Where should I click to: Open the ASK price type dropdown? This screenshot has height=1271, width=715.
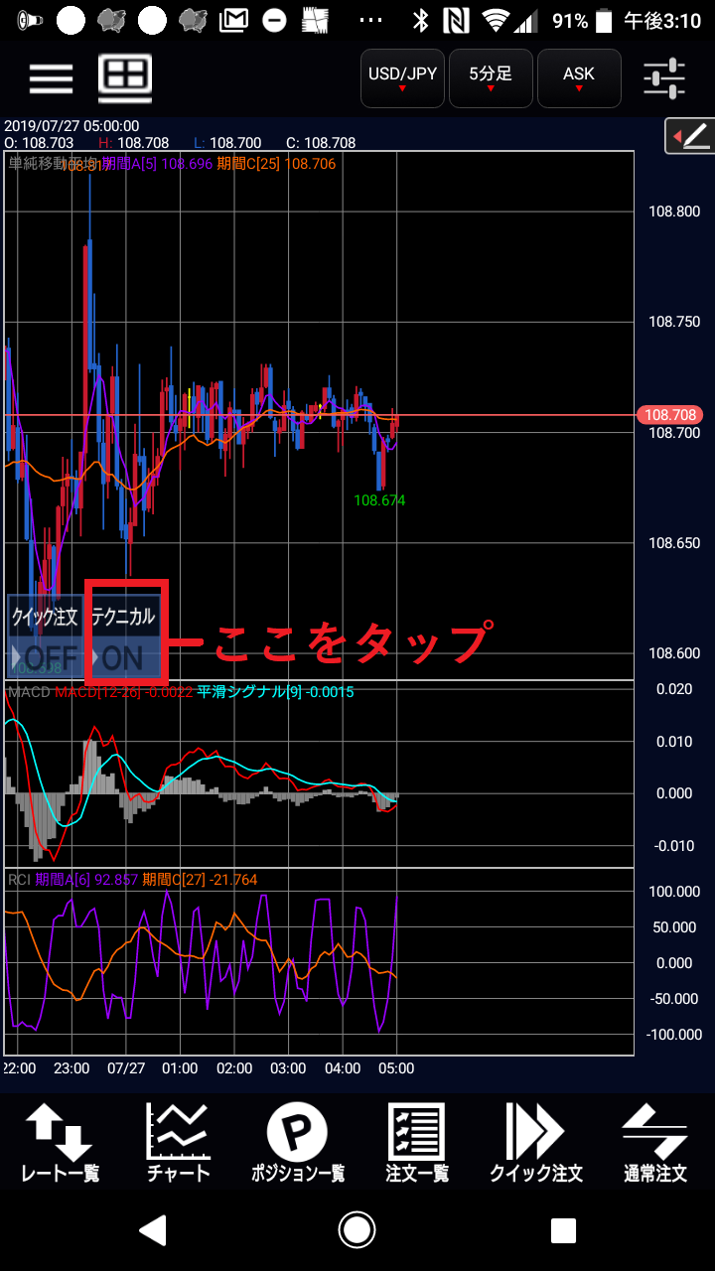579,77
